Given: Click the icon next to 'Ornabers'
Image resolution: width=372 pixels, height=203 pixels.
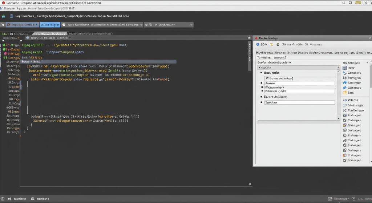Looking at the screenshot, I should pos(345,73).
